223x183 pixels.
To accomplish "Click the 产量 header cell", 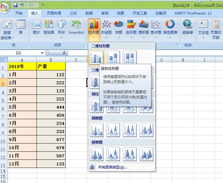I will pyautogui.click(x=51, y=66).
